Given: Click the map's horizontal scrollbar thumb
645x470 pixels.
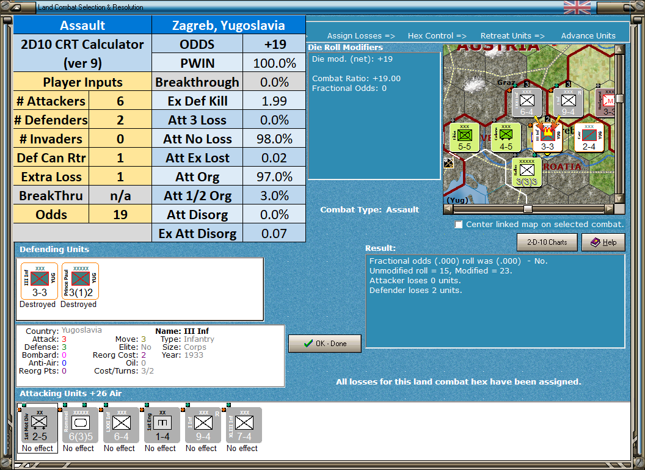Looking at the screenshot, I should [x=528, y=209].
